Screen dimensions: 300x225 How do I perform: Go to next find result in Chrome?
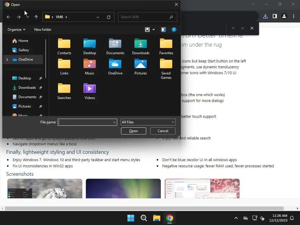[x=242, y=28]
